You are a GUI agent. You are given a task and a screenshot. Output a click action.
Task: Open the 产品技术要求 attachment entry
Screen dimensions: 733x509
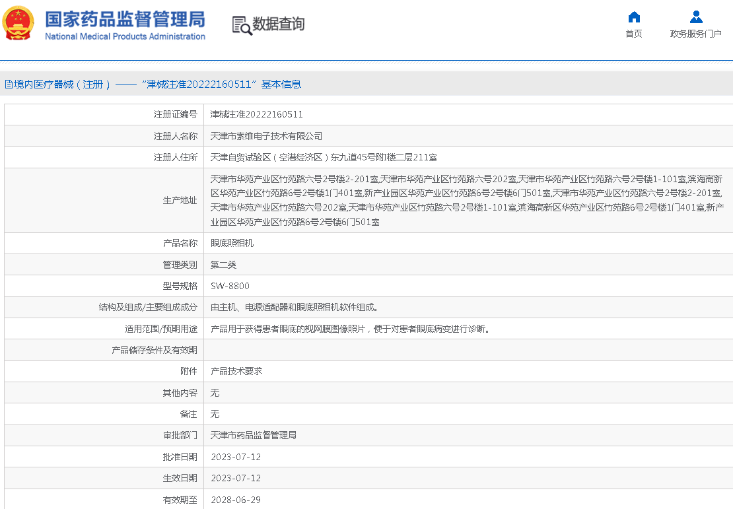tap(236, 371)
